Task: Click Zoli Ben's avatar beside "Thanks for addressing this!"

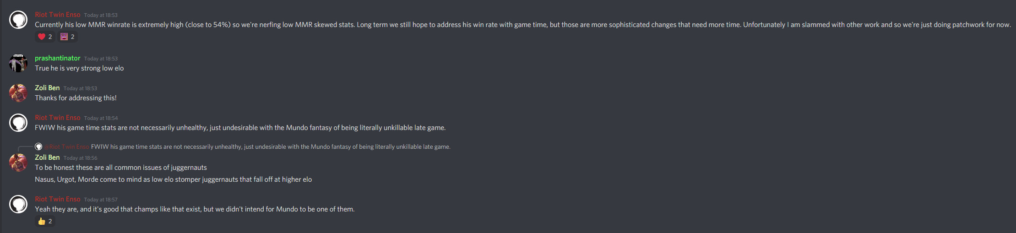Action: click(18, 93)
